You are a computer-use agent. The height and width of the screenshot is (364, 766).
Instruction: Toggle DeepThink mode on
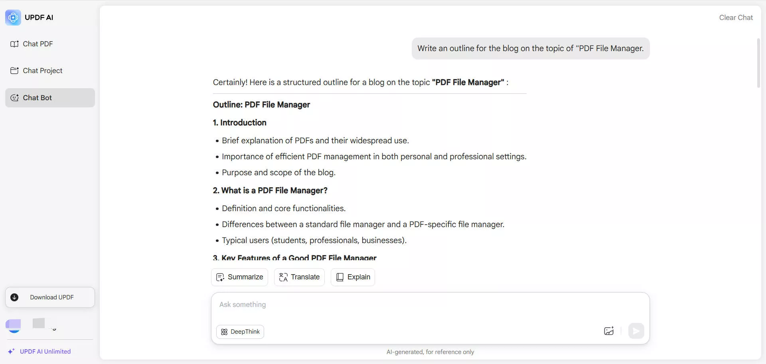point(240,331)
